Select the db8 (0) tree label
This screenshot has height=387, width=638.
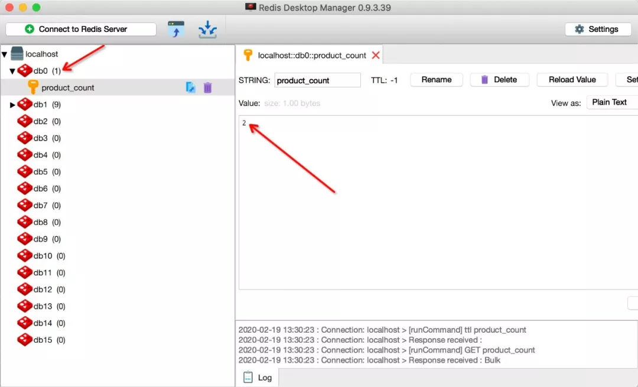click(x=47, y=222)
